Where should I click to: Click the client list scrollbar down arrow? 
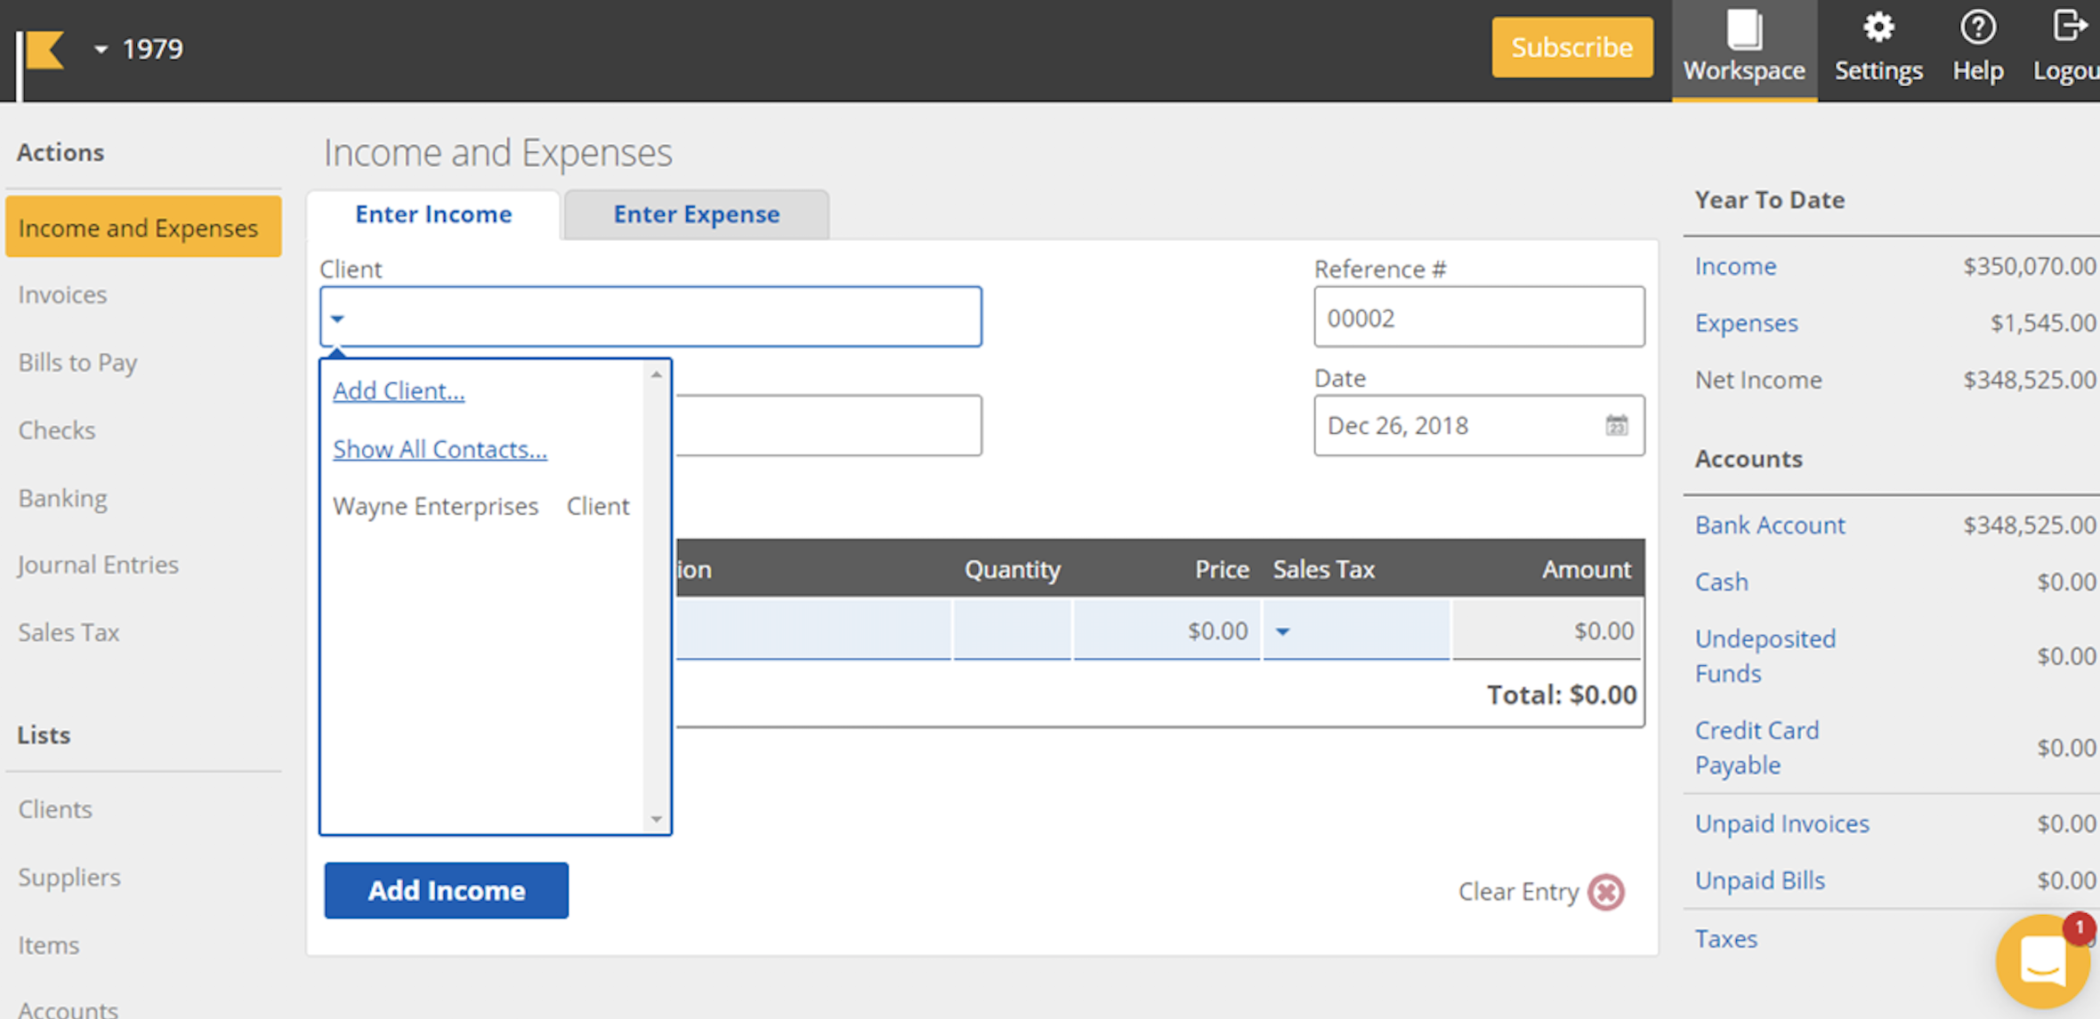656,819
